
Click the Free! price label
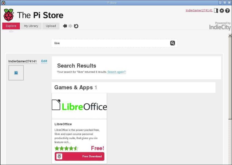pos(97,148)
